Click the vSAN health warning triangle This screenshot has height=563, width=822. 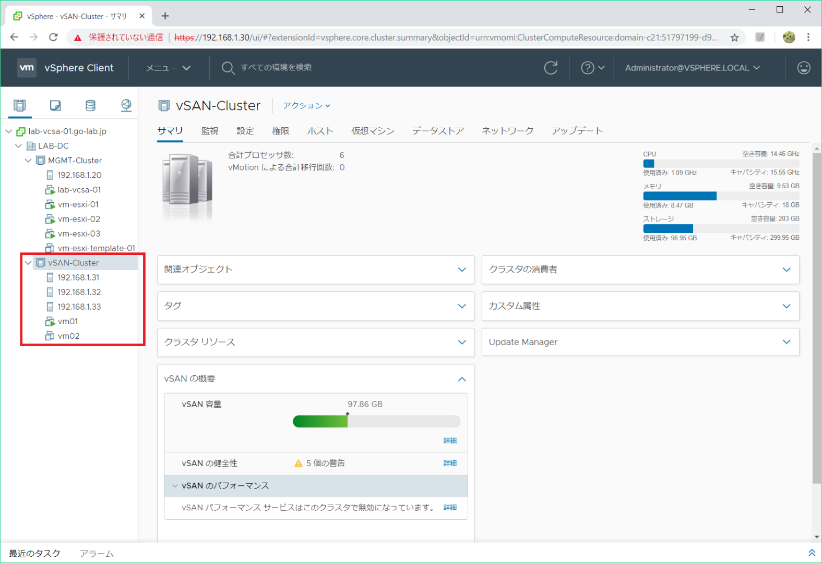pyautogui.click(x=299, y=463)
